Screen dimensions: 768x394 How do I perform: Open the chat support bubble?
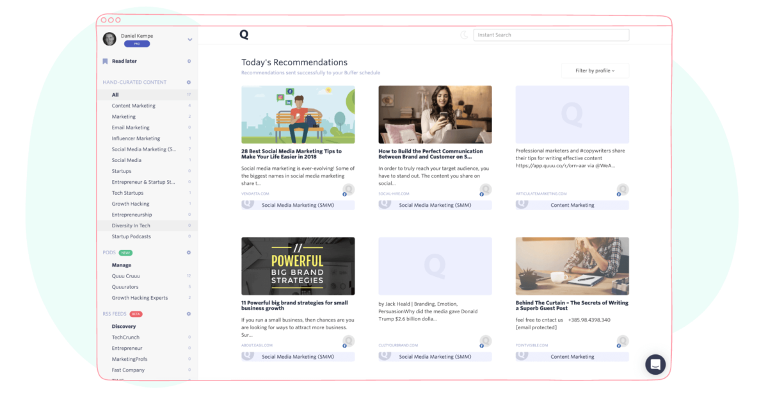pyautogui.click(x=655, y=364)
